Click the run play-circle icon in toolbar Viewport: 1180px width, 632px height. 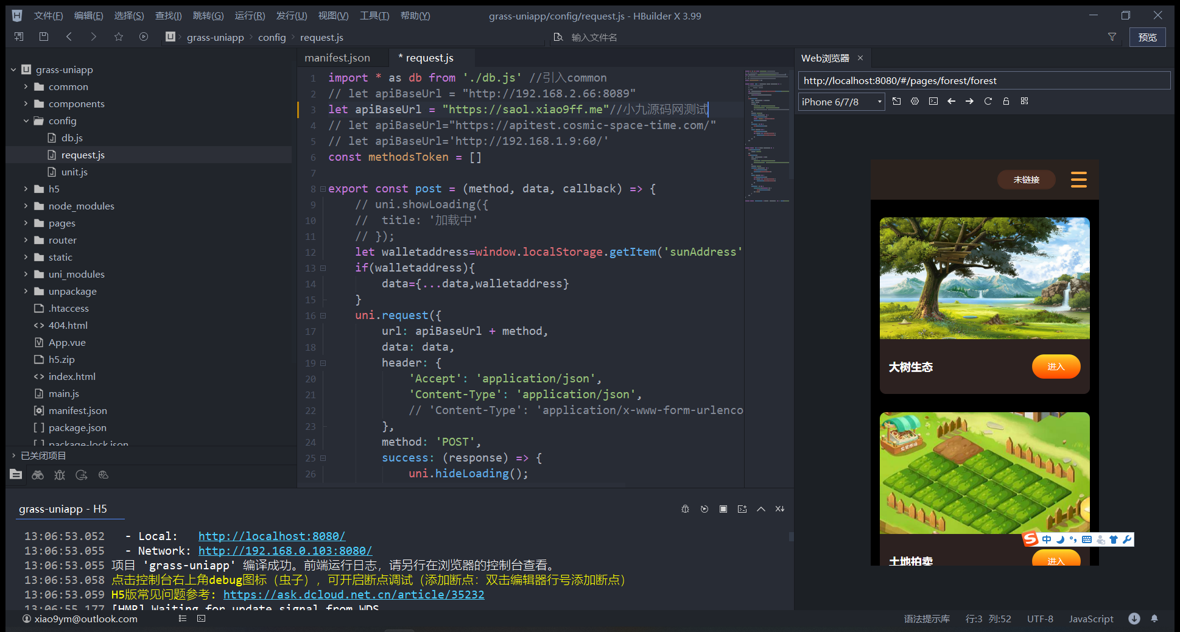click(x=144, y=37)
